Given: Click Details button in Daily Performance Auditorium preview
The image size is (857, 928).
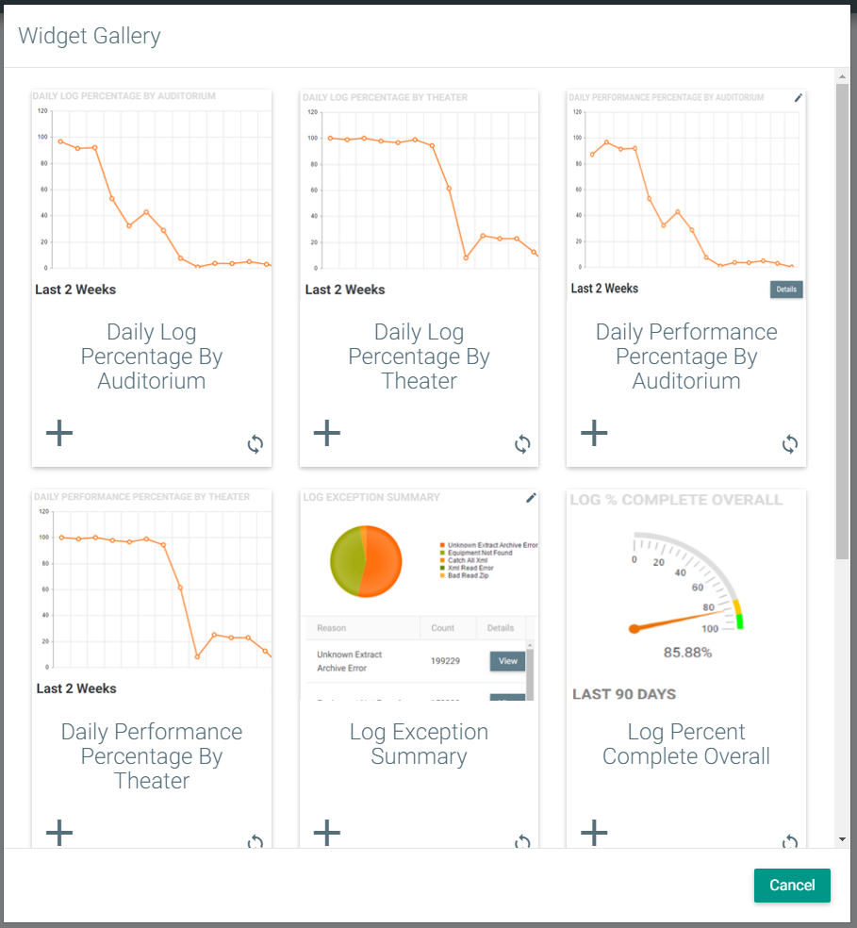Looking at the screenshot, I should [786, 290].
